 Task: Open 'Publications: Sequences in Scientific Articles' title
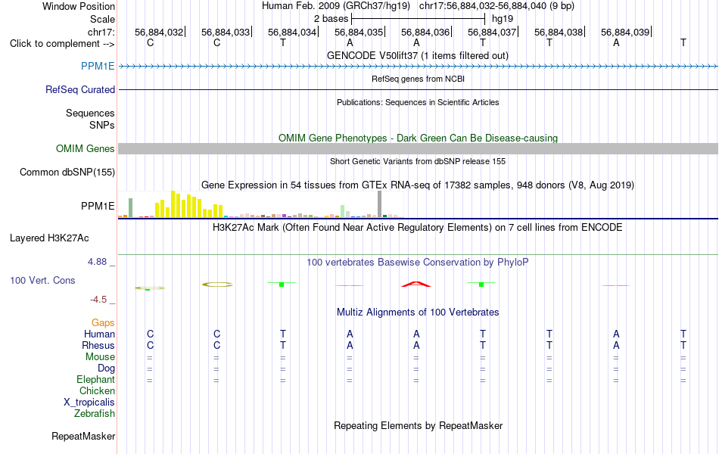point(418,102)
